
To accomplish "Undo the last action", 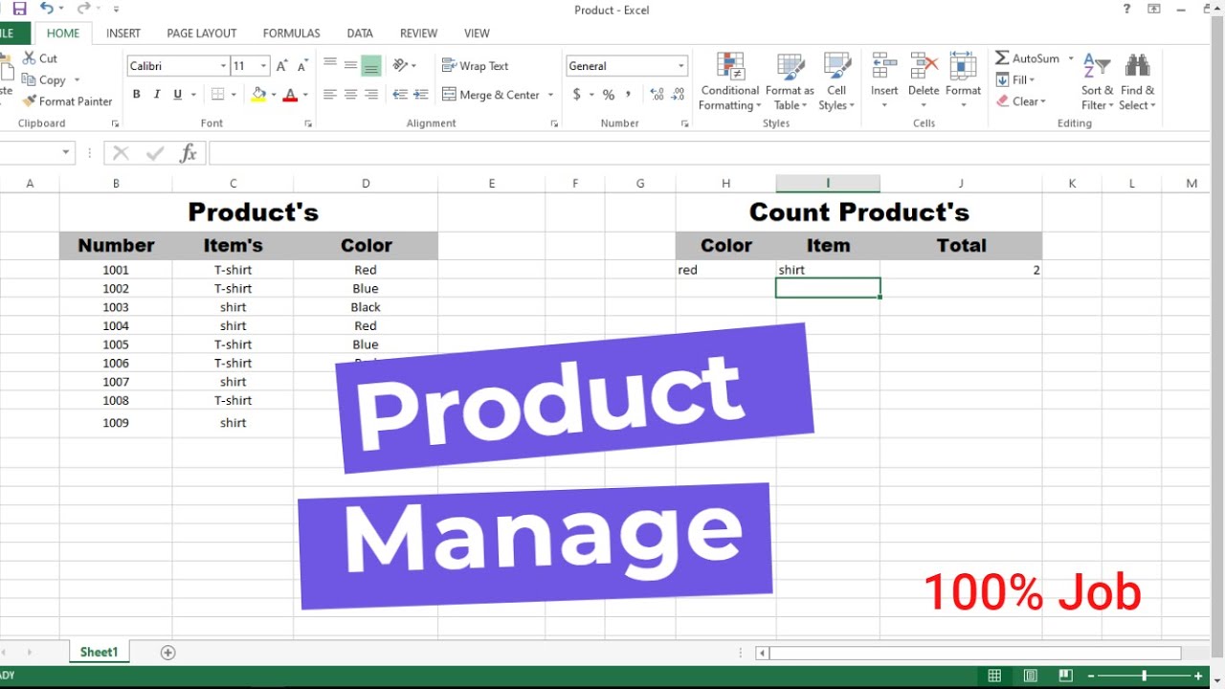I will (x=46, y=9).
